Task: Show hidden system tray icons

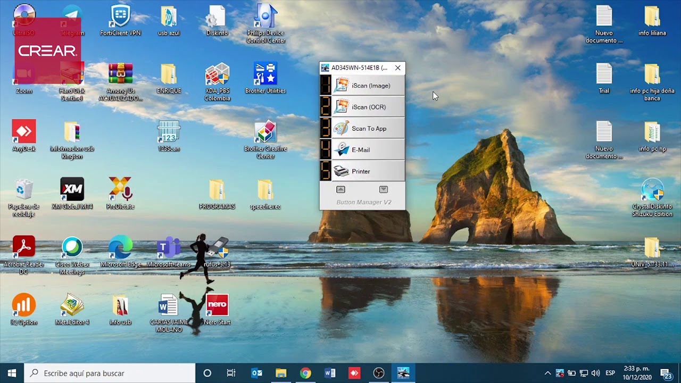Action: point(547,373)
